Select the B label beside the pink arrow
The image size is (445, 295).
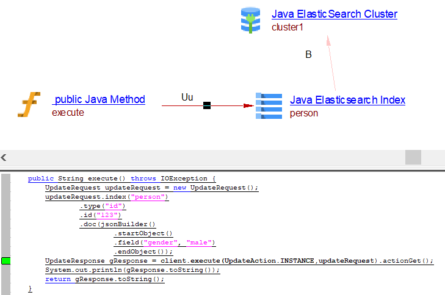308,55
